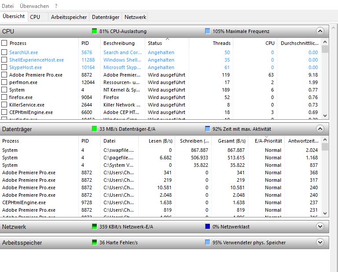Check the CEPHtmlEngine.exe checkbox

(x=4, y=112)
